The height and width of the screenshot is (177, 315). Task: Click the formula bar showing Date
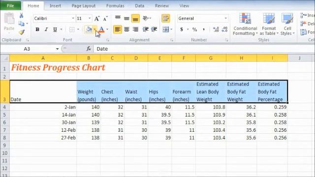(x=204, y=49)
